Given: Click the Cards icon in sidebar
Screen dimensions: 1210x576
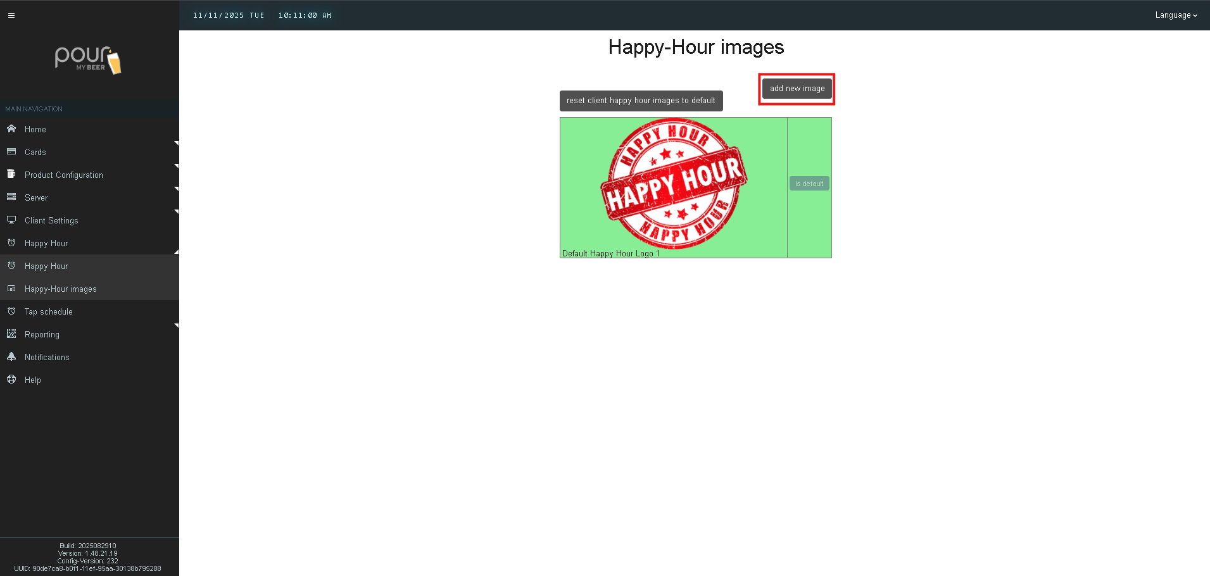Looking at the screenshot, I should coord(11,152).
